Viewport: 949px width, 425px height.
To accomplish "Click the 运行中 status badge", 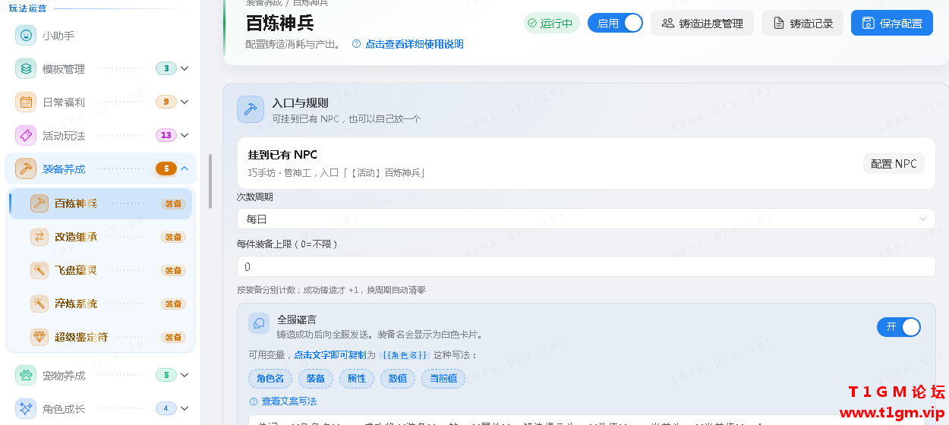I will [x=552, y=23].
